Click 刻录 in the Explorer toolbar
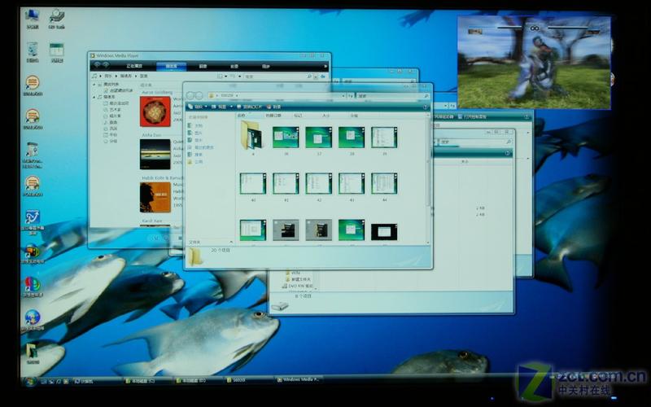Viewport: 651px width, 407px height. [x=274, y=107]
